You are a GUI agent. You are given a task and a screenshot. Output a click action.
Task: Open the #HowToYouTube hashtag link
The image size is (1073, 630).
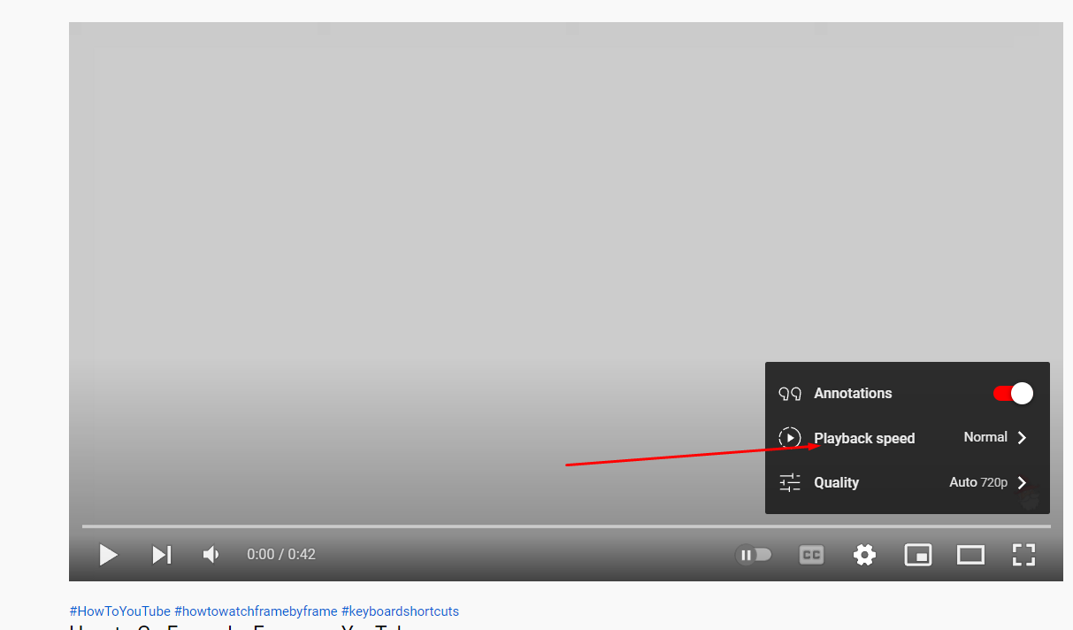pos(119,611)
